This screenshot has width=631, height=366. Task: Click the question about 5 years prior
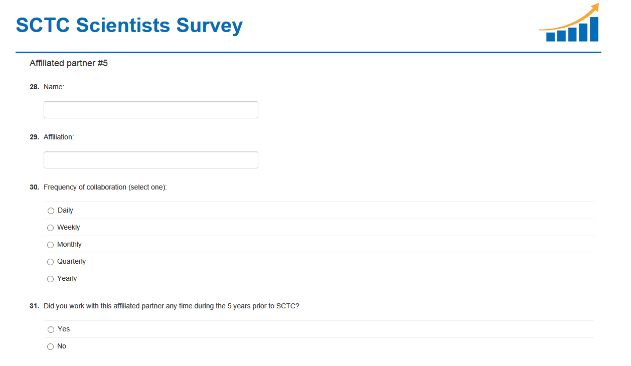pos(171,306)
